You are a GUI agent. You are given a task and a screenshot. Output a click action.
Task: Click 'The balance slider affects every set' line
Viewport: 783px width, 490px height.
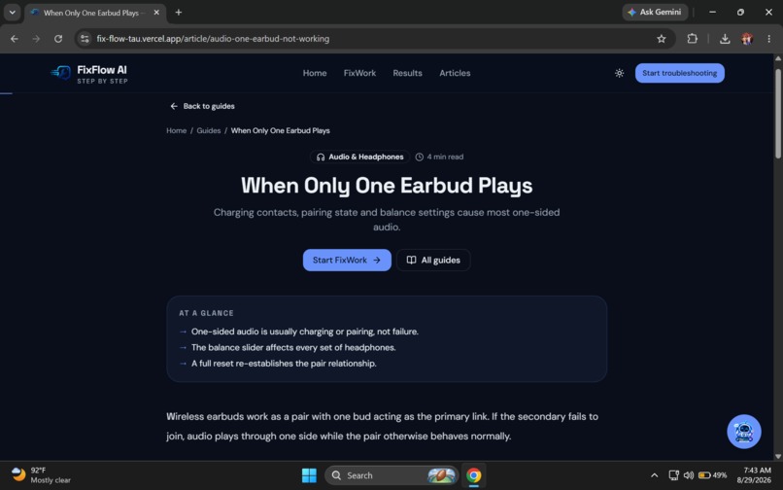293,347
